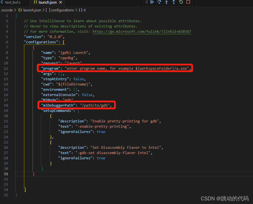This screenshot has height=204, width=253.
Task: Click the closing brace on line 35
Action: [x=16, y=195]
